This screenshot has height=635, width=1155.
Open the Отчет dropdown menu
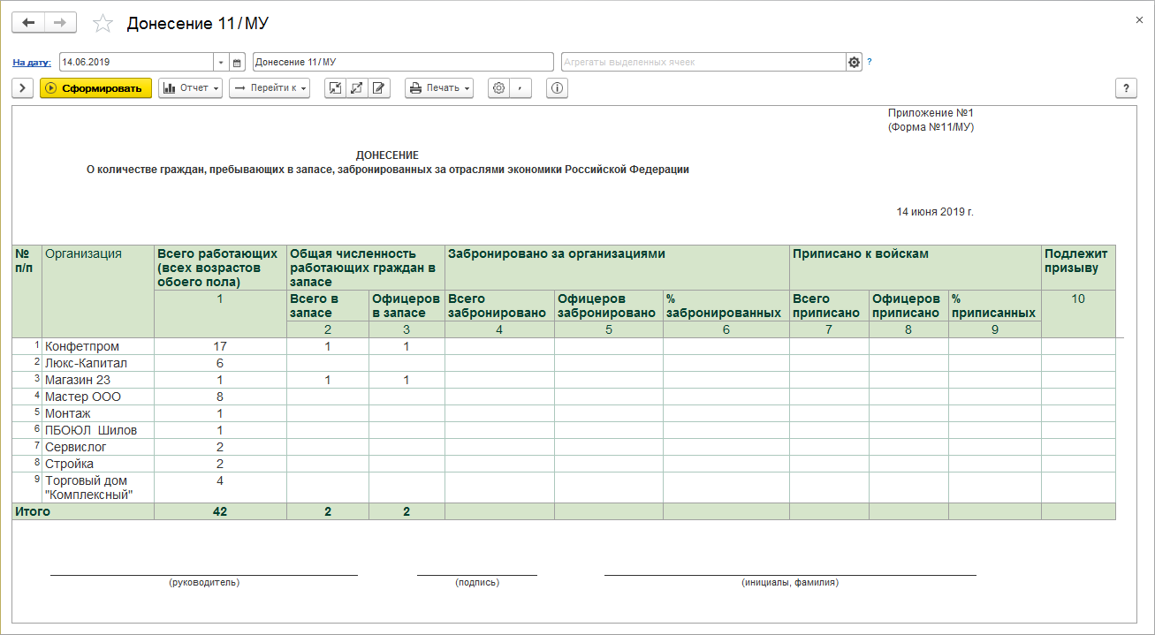click(x=190, y=88)
